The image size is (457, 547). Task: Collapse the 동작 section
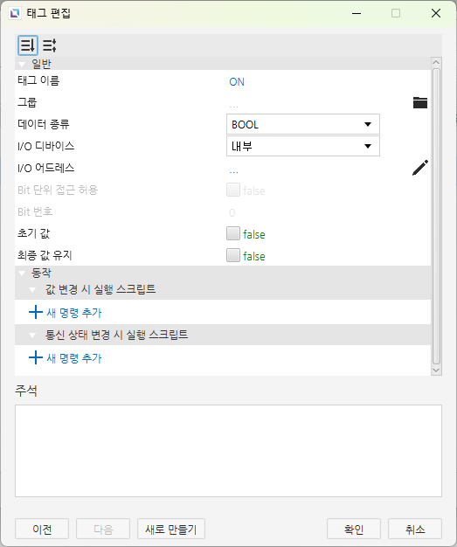(23, 273)
